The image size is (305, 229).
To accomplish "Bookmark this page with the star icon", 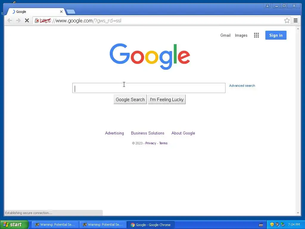I will [x=287, y=21].
